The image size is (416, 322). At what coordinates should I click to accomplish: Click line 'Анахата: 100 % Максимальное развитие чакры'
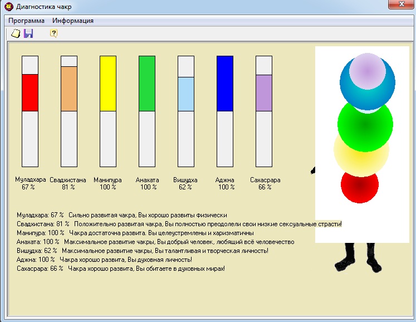point(155,242)
